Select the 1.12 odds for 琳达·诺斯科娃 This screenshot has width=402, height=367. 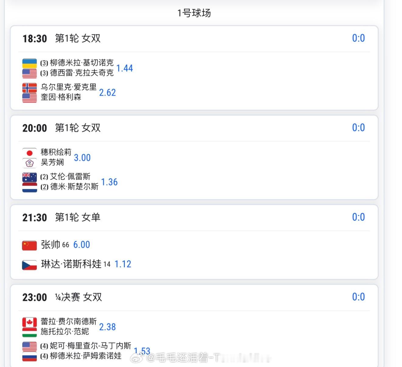pyautogui.click(x=123, y=264)
